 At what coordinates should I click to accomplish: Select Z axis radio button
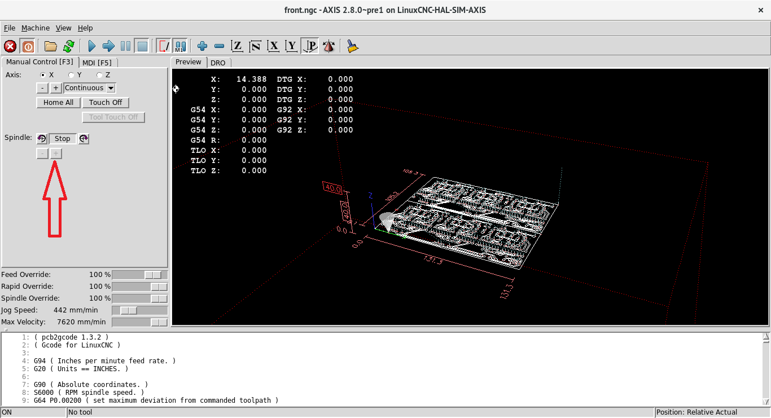click(99, 75)
